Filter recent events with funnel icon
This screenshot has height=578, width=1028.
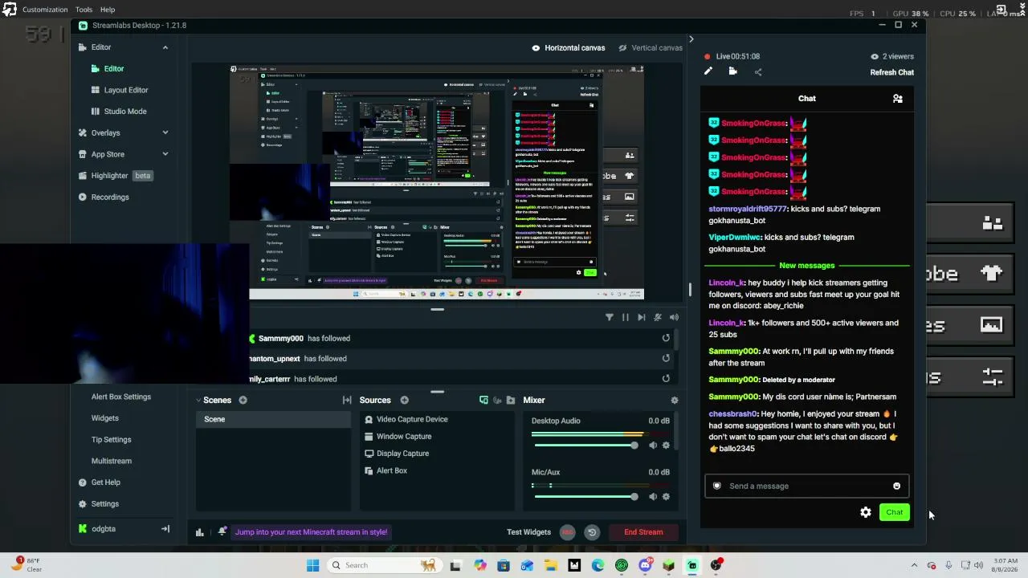tap(609, 317)
